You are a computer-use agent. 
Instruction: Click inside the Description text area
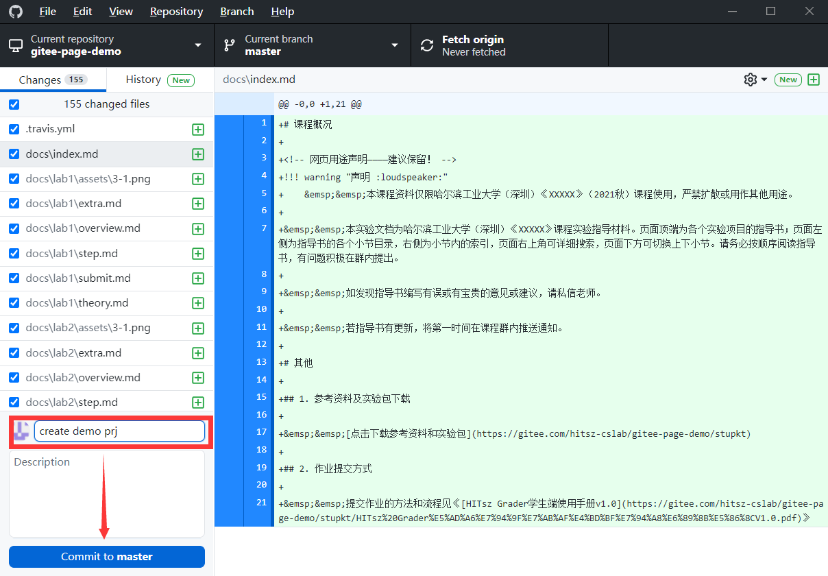[107, 494]
